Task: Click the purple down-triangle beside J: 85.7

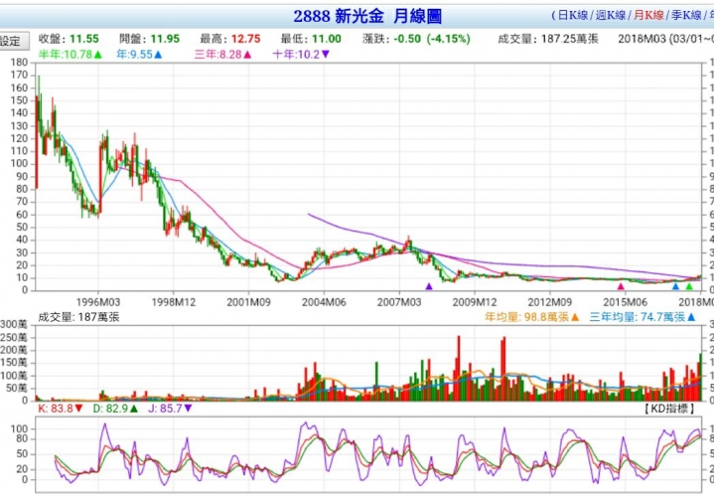Action: 188,409
